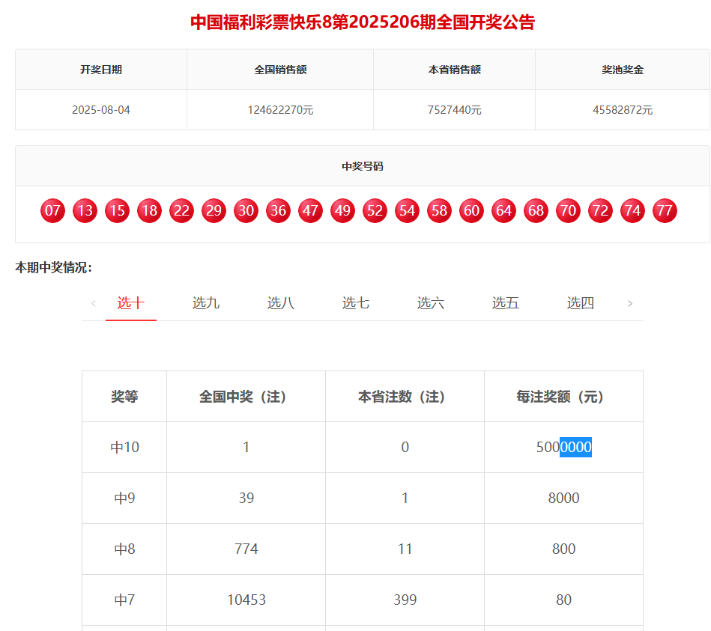Click the 奖池奖金 header cell

[623, 70]
